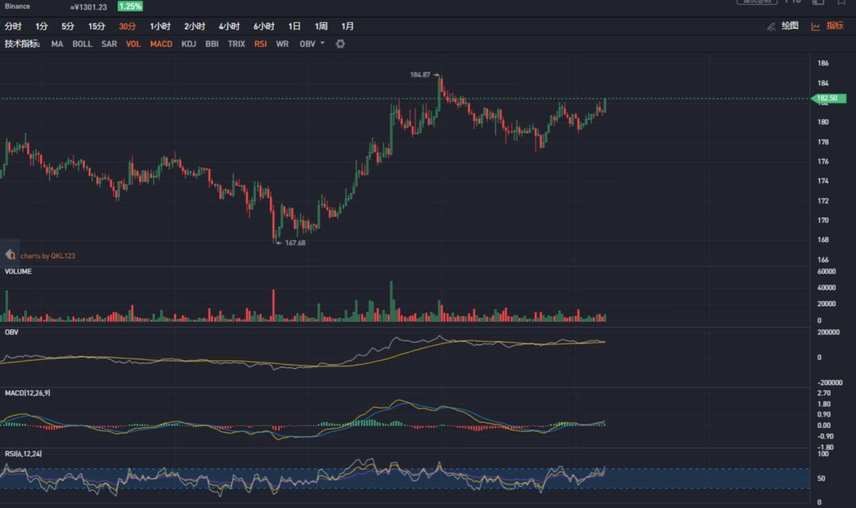
Task: Click the drawing pencil icon
Action: tap(771, 26)
